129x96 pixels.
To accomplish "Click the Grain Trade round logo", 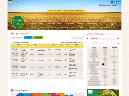I will point(18,22).
